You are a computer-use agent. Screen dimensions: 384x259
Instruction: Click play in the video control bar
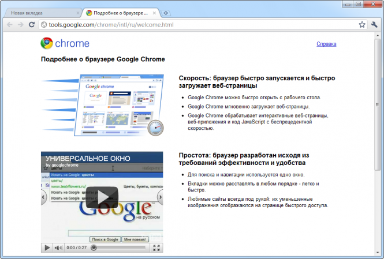[47, 247]
